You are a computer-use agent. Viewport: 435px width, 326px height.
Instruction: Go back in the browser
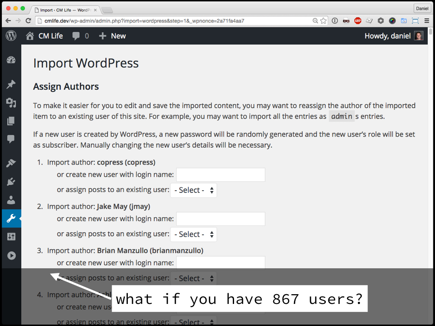(8, 21)
